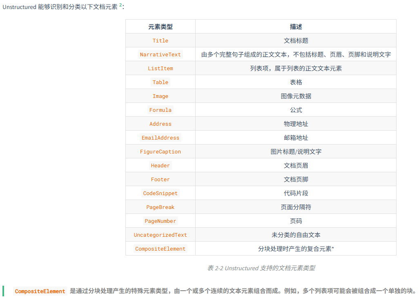The height and width of the screenshot is (300, 419).
Task: Click the 文档页眉 description cell
Action: 296,166
